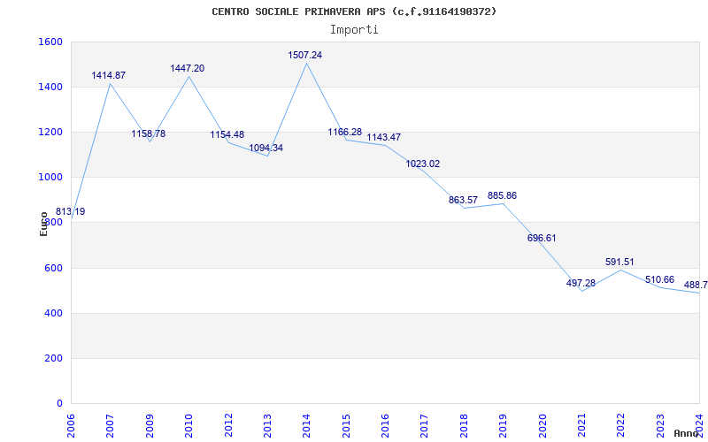This screenshot has height=442, width=708.
Task: Click the 863.57 data label
Action: click(x=463, y=201)
